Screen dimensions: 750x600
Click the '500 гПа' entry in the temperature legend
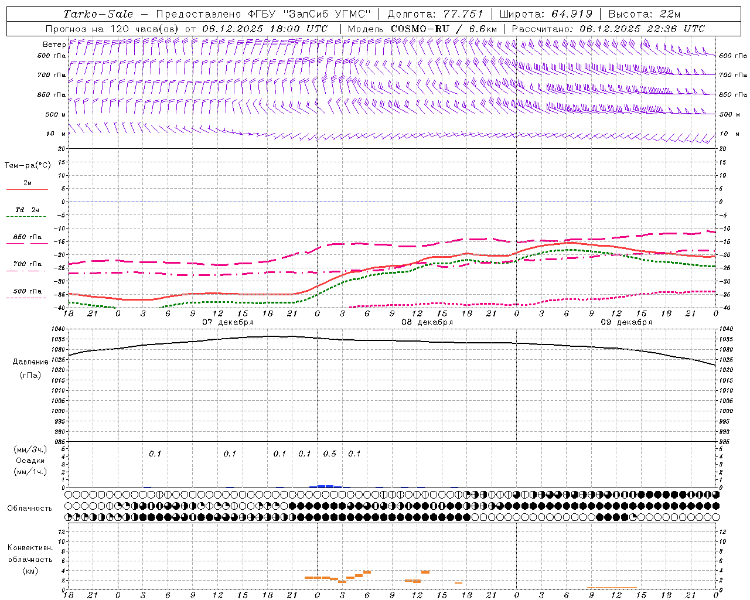coord(28,291)
